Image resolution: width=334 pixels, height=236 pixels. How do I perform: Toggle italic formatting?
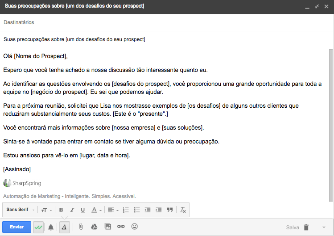[x=72, y=210]
